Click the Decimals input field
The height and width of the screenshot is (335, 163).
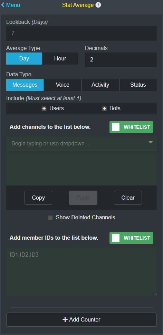coord(121,60)
